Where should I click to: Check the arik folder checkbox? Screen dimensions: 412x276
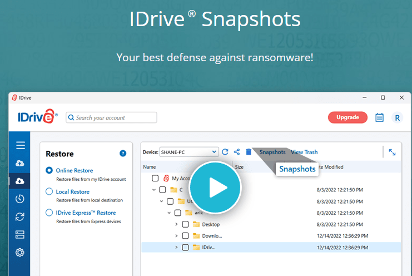point(177,213)
